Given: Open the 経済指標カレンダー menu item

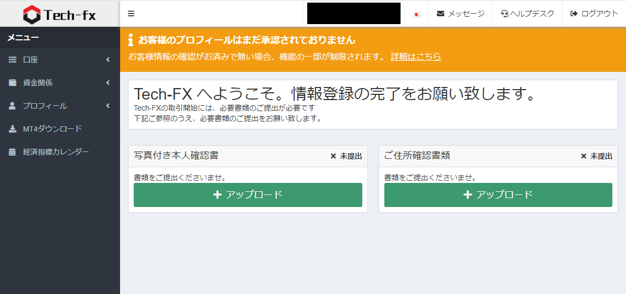Looking at the screenshot, I should point(56,152).
